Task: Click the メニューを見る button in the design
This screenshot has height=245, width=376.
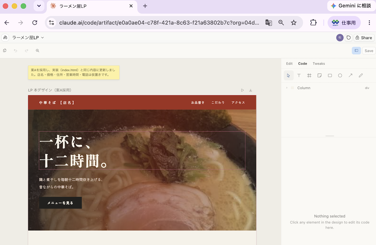Action: click(60, 203)
